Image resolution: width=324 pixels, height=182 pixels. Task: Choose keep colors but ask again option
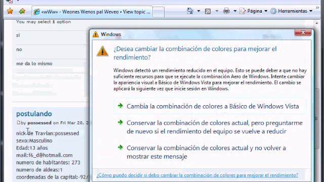(210, 127)
